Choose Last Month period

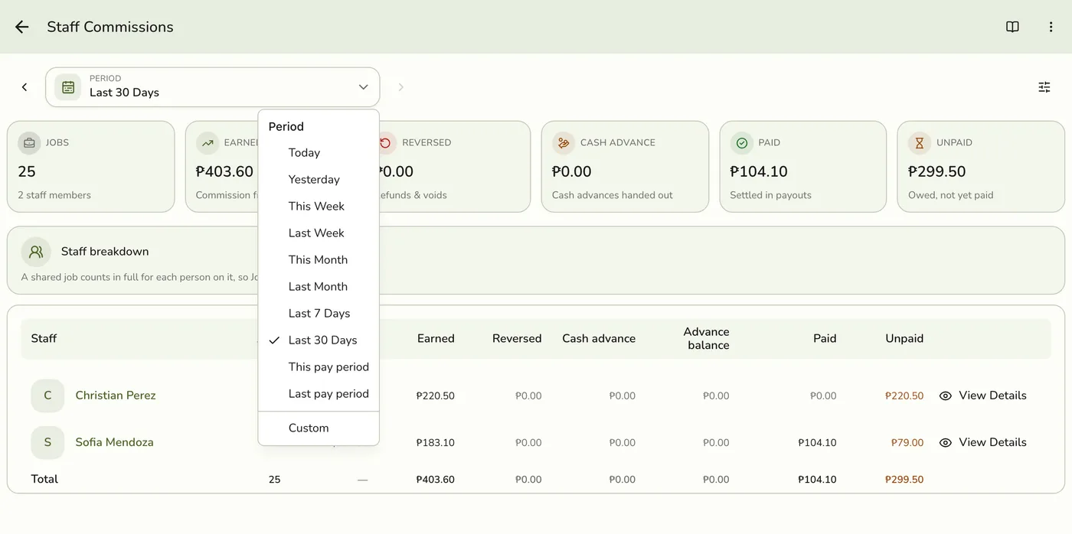pyautogui.click(x=319, y=287)
